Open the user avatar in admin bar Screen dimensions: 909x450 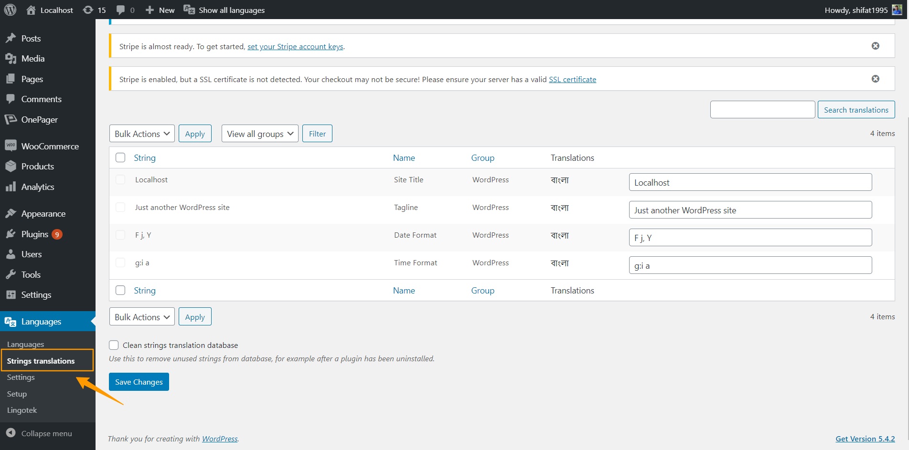pos(897,10)
